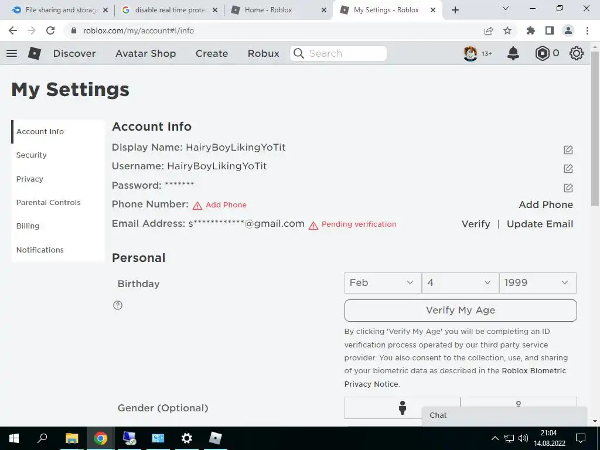Expand the Chat panel header
Viewport: 600px width, 450px height.
point(504,415)
